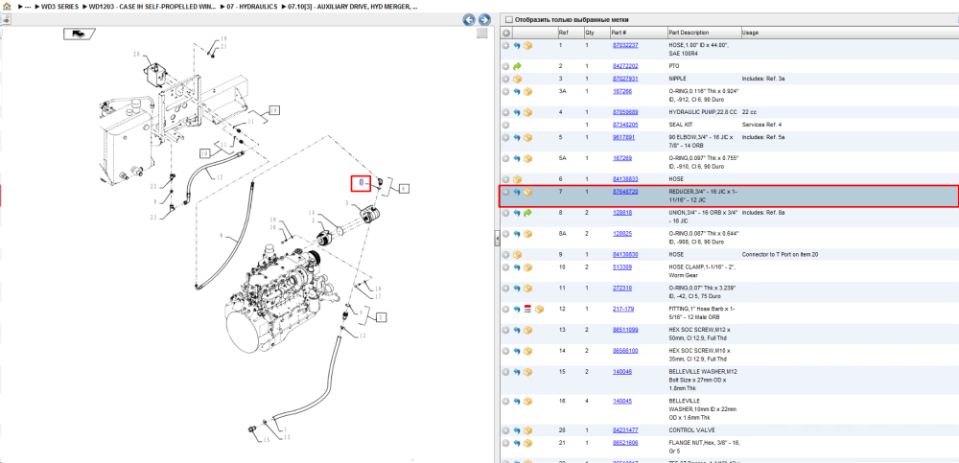The height and width of the screenshot is (463, 959).
Task: Click the blue arrow in the FLANGE NUT row
Action: click(517, 443)
